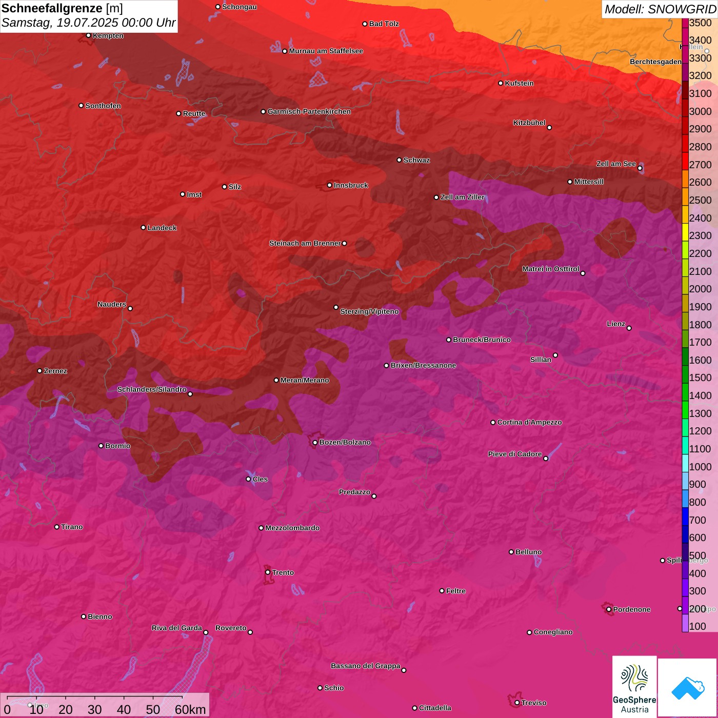This screenshot has height=718, width=718.
Task: Click the blue avalanche service logo
Action: point(687,687)
